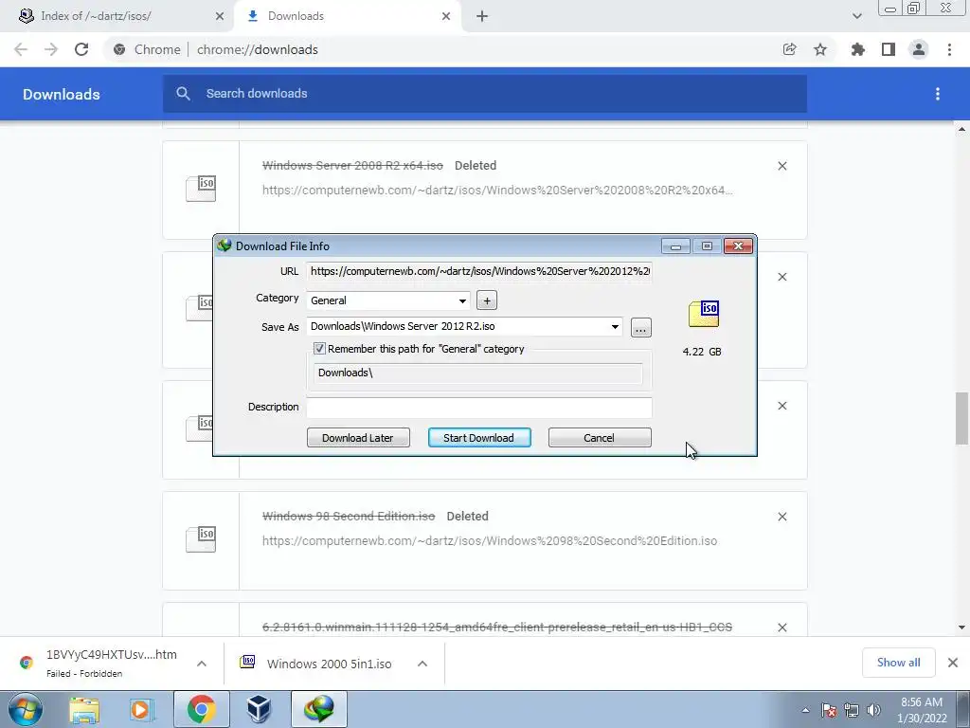The width and height of the screenshot is (970, 728).
Task: Click the iso file icon for Windows 98
Action: (201, 539)
